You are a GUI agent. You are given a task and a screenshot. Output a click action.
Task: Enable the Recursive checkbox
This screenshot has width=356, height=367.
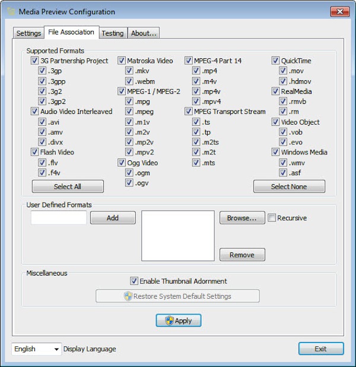(272, 218)
